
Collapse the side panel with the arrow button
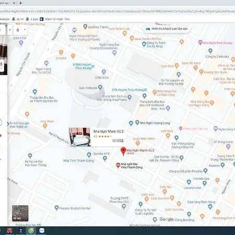click(x=10, y=30)
